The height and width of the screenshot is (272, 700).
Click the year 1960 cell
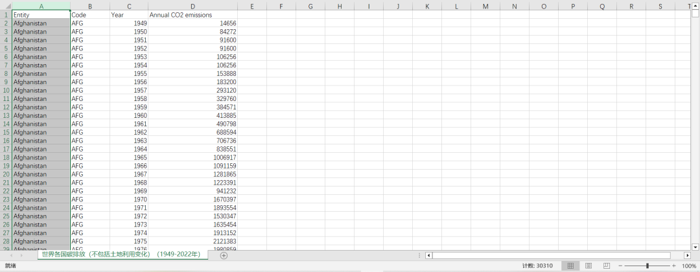(129, 115)
